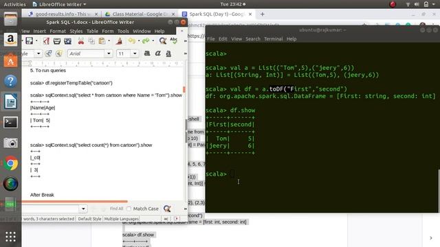Open the Format menu in Writer
The image size is (440, 247).
coord(58,31)
